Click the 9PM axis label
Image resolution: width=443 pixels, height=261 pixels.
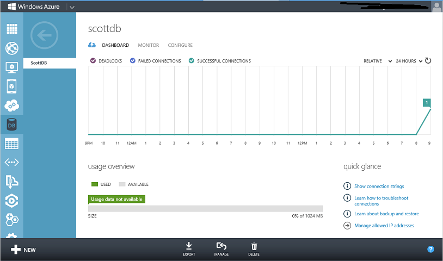click(89, 143)
